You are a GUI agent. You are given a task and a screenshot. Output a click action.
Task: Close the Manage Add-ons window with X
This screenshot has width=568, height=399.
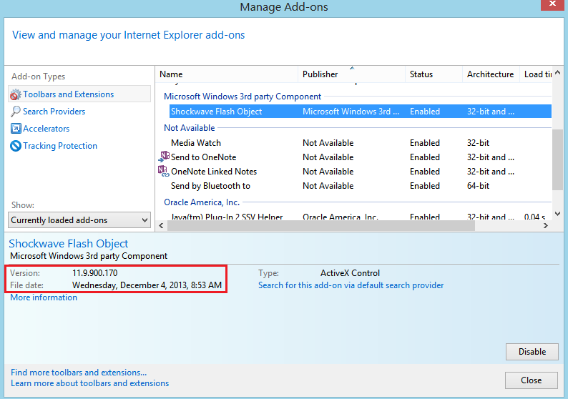[553, 4]
